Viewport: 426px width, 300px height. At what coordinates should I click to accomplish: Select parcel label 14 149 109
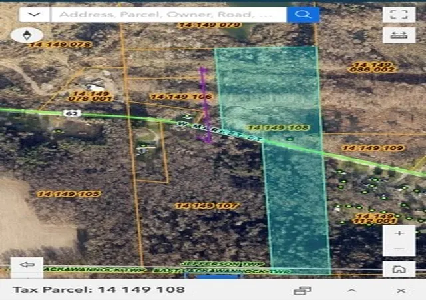(x=373, y=148)
